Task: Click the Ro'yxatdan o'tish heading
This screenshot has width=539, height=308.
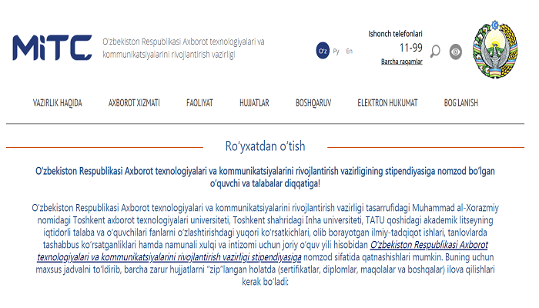Action: [x=266, y=146]
